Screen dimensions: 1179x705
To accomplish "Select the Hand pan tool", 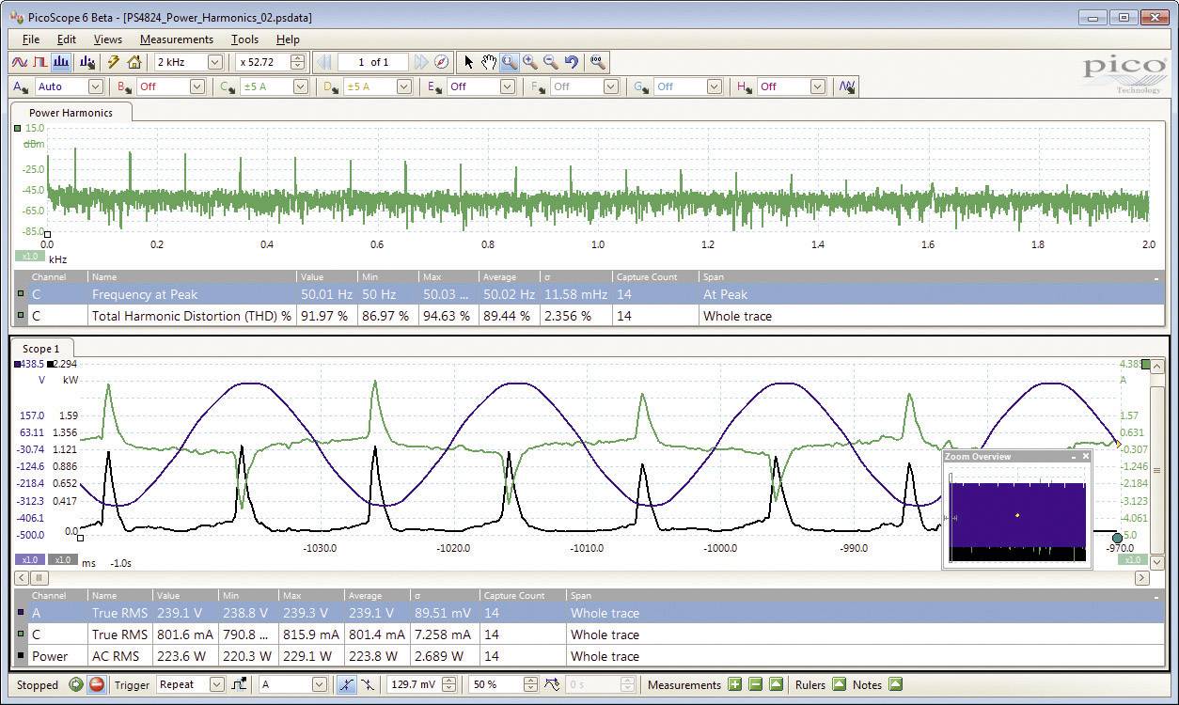I will tap(489, 62).
